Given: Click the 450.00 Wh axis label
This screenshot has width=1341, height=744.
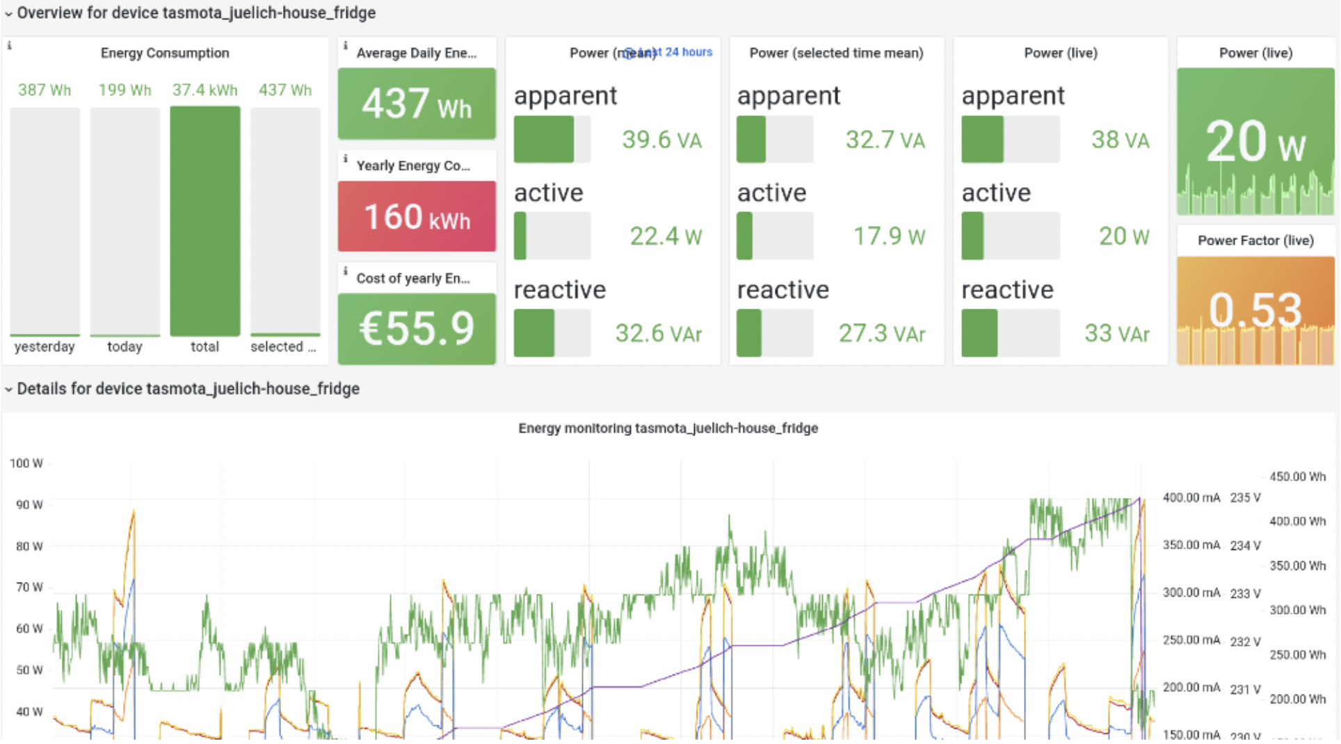Looking at the screenshot, I should tap(1297, 477).
